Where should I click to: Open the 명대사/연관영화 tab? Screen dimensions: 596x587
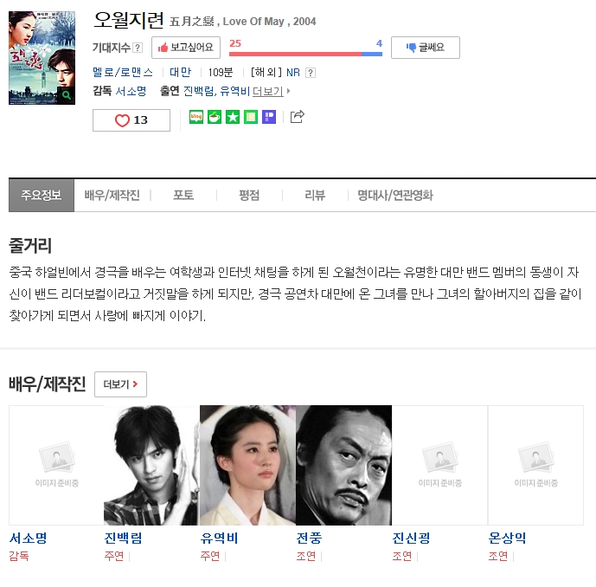point(395,195)
